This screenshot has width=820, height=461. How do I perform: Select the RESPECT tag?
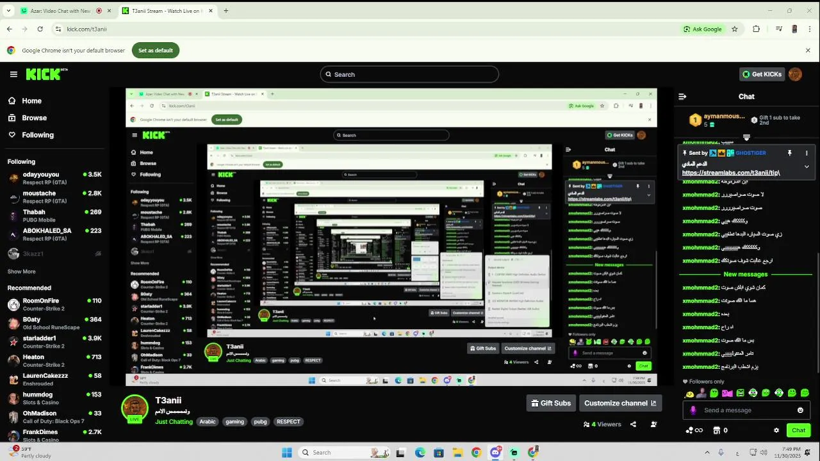[288, 422]
